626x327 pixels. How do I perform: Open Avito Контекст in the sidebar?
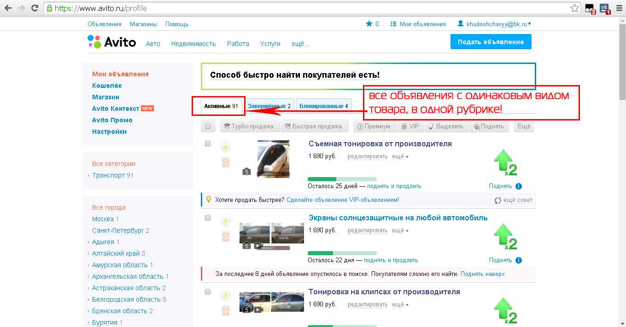[x=116, y=109]
